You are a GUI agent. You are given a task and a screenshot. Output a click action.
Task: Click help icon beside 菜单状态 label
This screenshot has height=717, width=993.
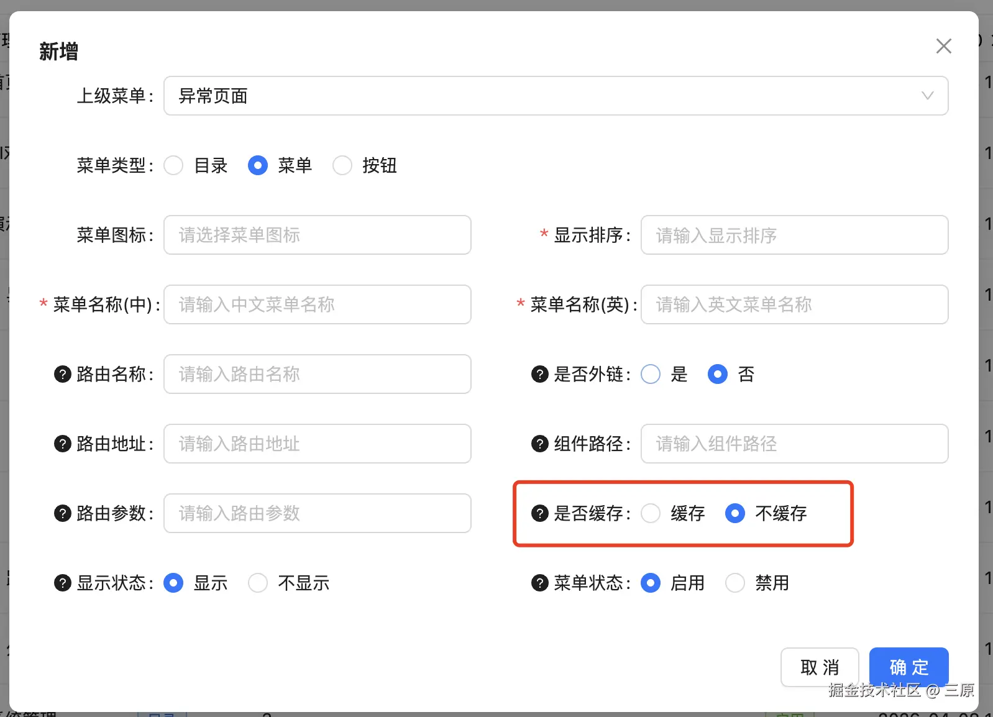coord(540,583)
